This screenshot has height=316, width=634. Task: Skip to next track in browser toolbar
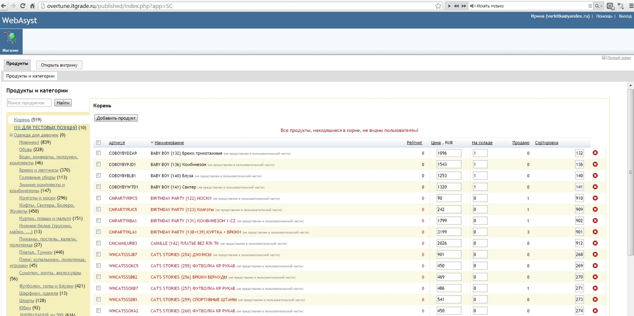(464, 6)
